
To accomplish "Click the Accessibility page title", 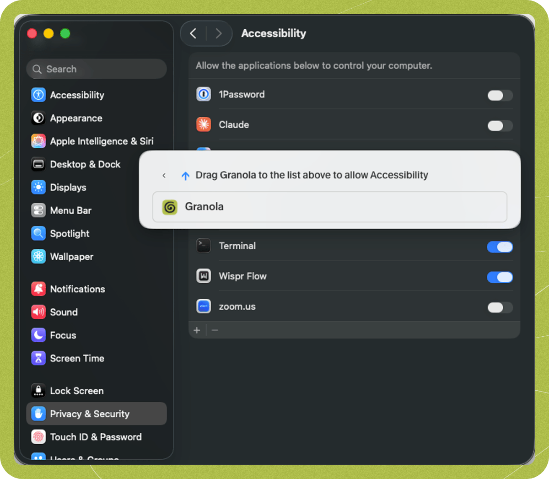I will point(274,33).
